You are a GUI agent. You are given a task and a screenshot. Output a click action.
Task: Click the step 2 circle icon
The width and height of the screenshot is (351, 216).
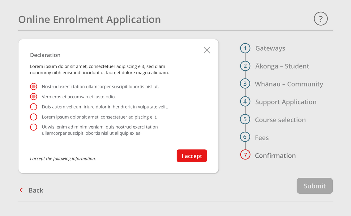tap(245, 66)
